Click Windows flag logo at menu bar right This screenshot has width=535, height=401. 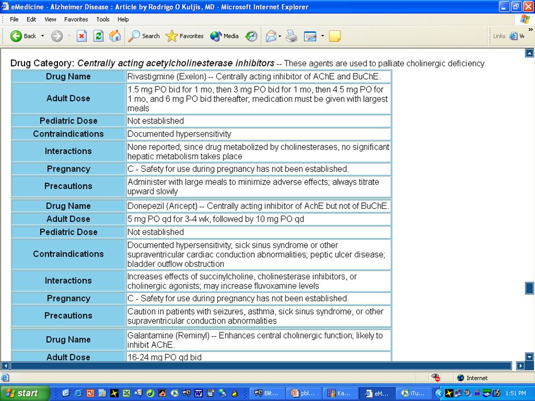(x=525, y=19)
